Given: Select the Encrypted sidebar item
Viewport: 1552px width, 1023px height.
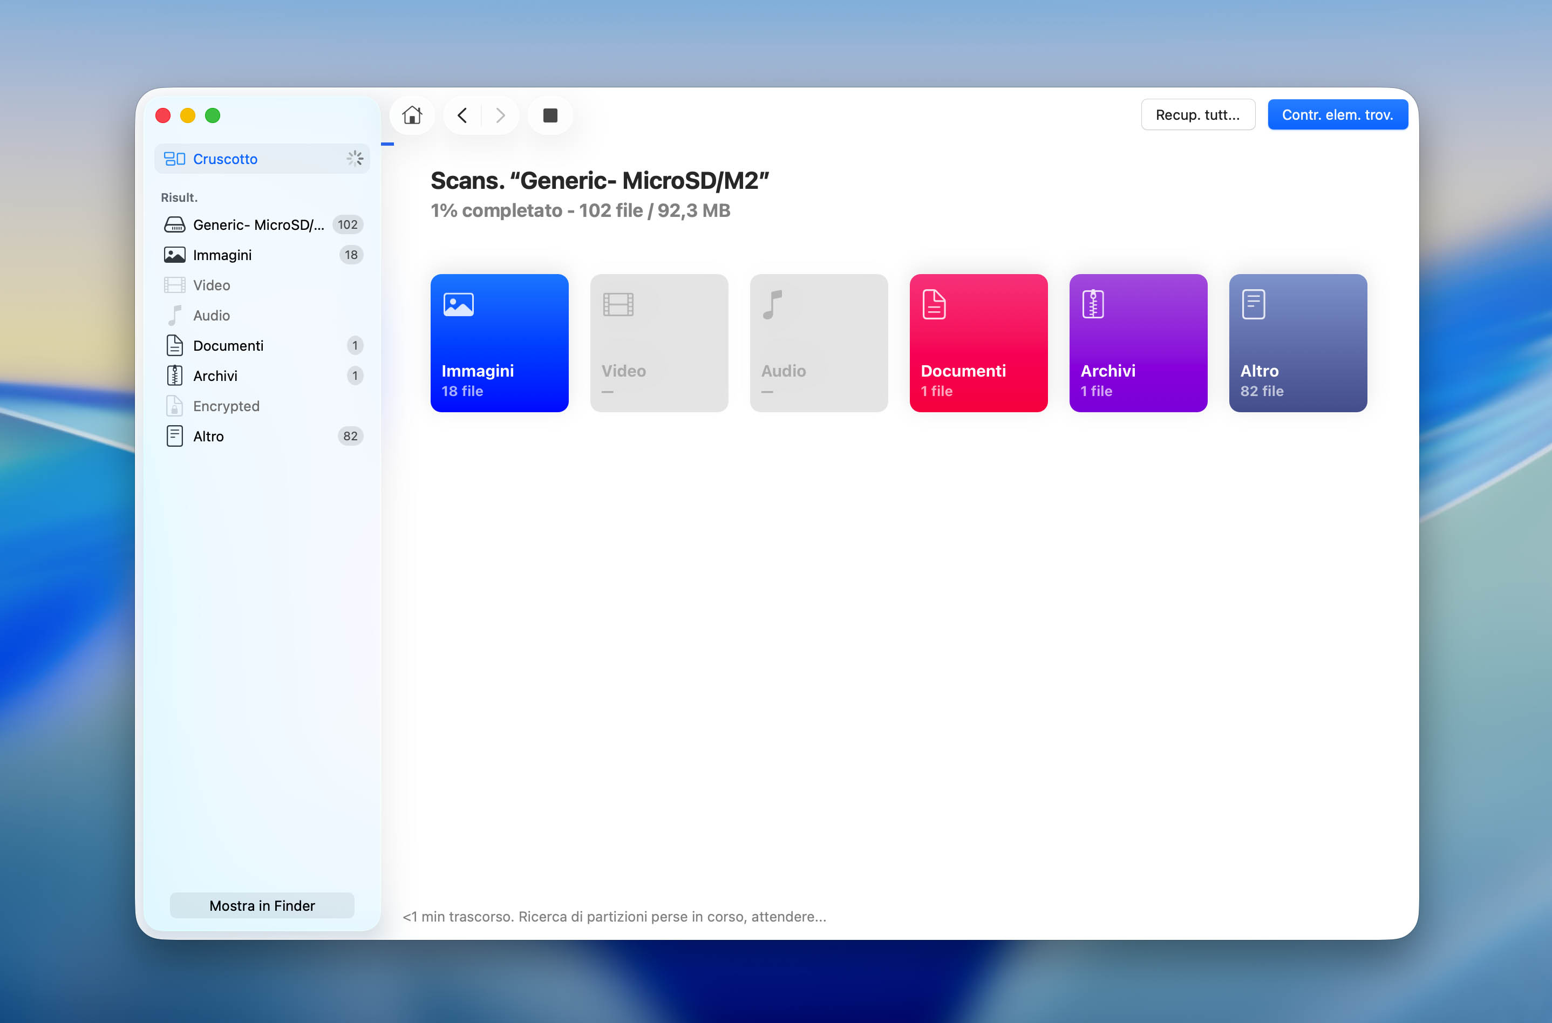Looking at the screenshot, I should [262, 406].
